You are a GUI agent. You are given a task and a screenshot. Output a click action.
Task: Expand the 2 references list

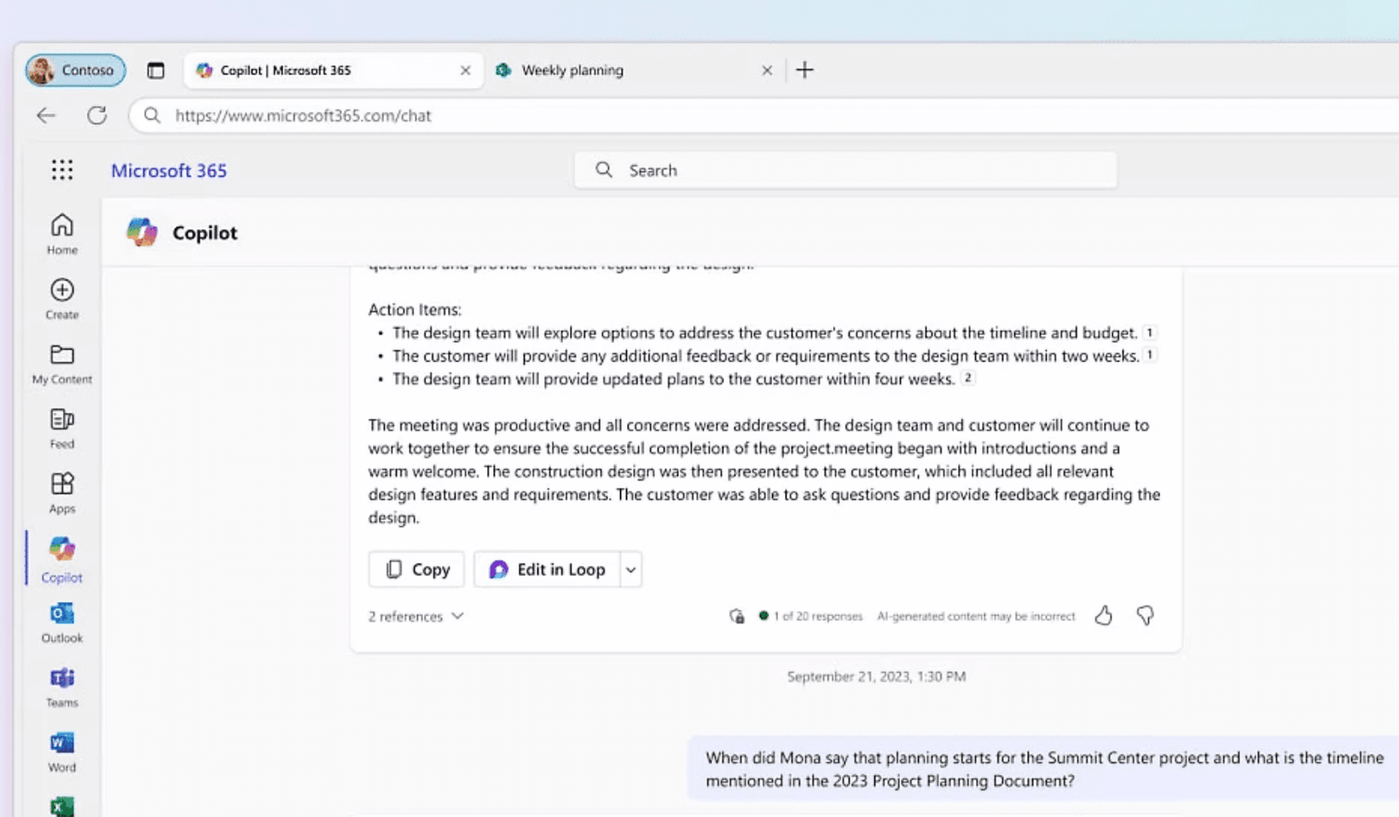(416, 616)
